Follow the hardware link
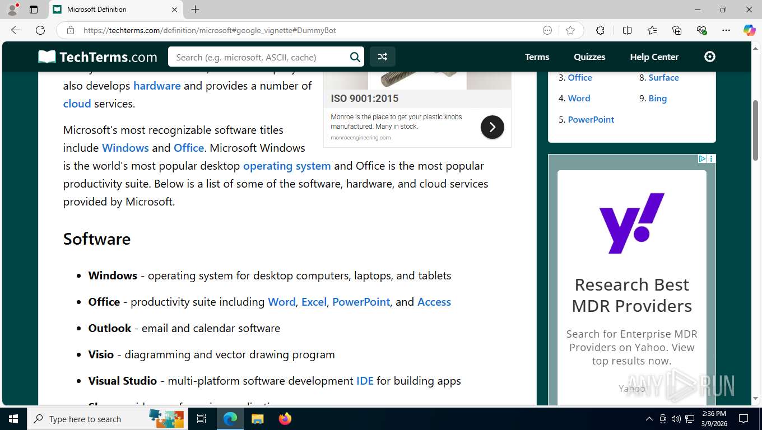Image resolution: width=762 pixels, height=430 pixels. click(157, 86)
